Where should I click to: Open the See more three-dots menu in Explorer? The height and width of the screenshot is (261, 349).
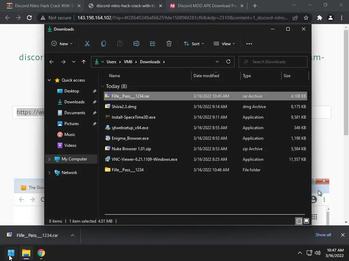click(249, 44)
